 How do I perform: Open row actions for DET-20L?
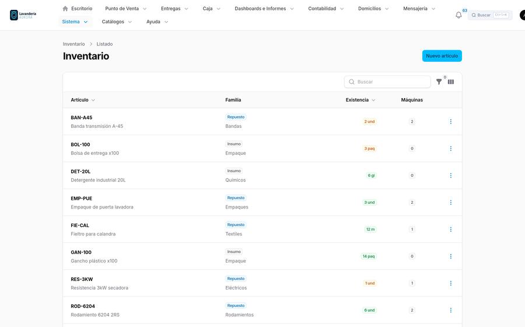pyautogui.click(x=451, y=176)
